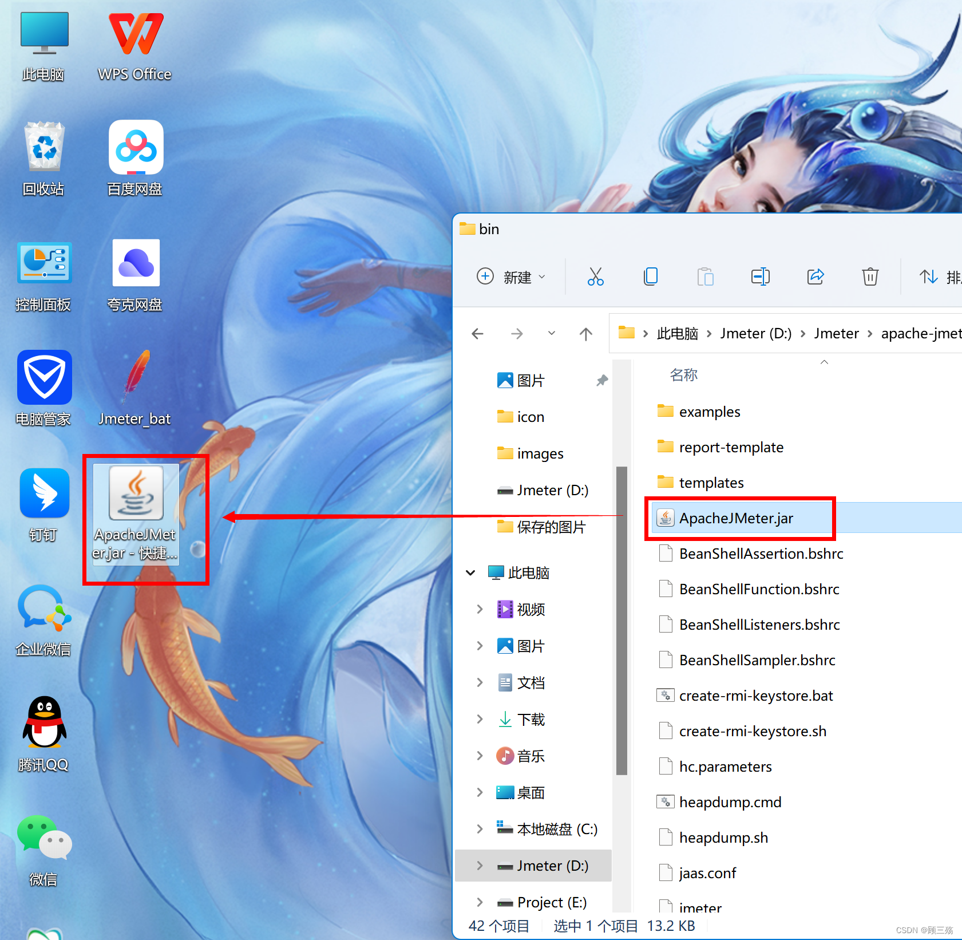Open 百度网盘 desktop icon
The width and height of the screenshot is (962, 940).
(135, 159)
